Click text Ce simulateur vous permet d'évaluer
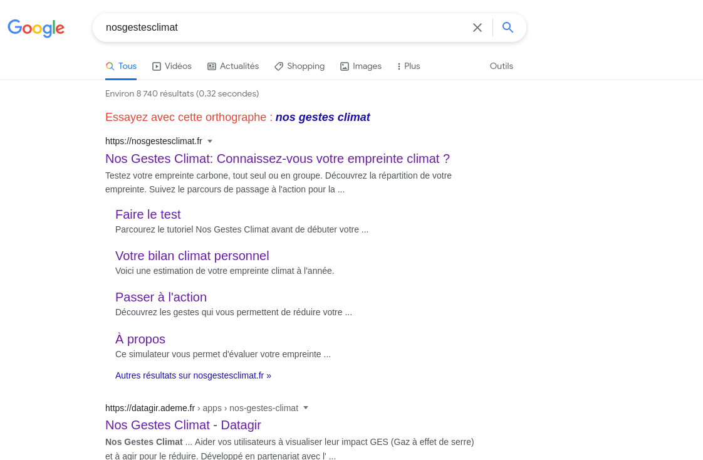 (x=223, y=354)
